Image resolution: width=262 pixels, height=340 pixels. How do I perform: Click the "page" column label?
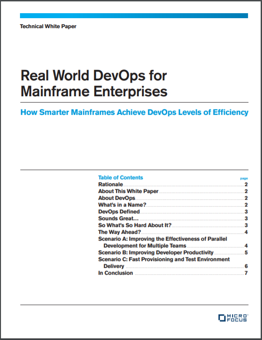pyautogui.click(x=244, y=178)
